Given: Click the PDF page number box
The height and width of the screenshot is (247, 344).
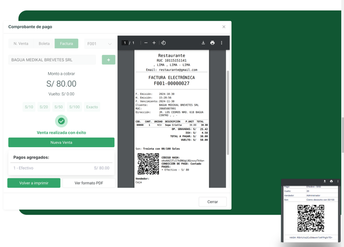Looking at the screenshot, I should pos(125,43).
